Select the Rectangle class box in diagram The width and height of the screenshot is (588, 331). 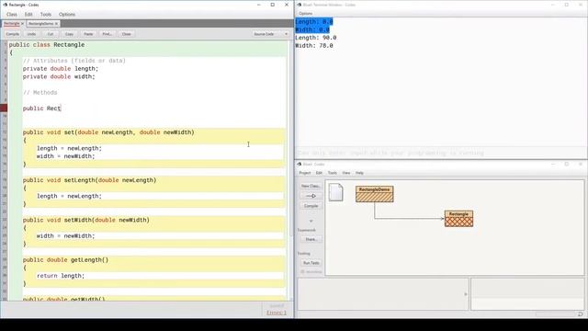pos(458,219)
